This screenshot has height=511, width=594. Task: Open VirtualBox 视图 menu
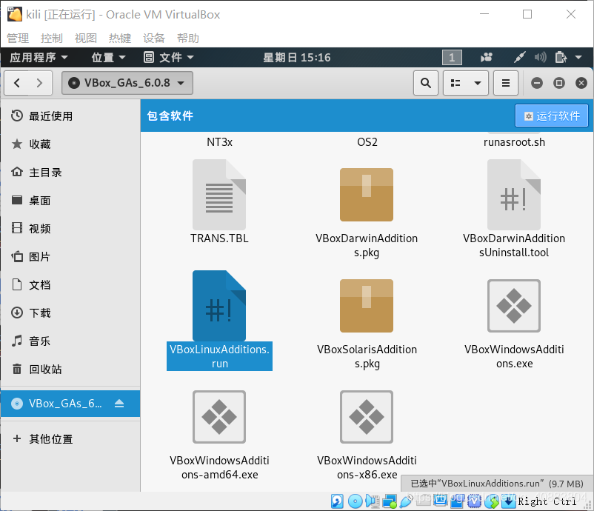86,39
